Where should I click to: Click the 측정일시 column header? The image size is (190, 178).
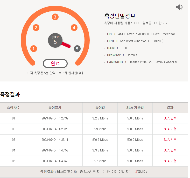click(x=55, y=108)
